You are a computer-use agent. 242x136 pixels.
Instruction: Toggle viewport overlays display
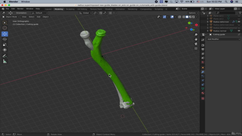[x=172, y=17]
